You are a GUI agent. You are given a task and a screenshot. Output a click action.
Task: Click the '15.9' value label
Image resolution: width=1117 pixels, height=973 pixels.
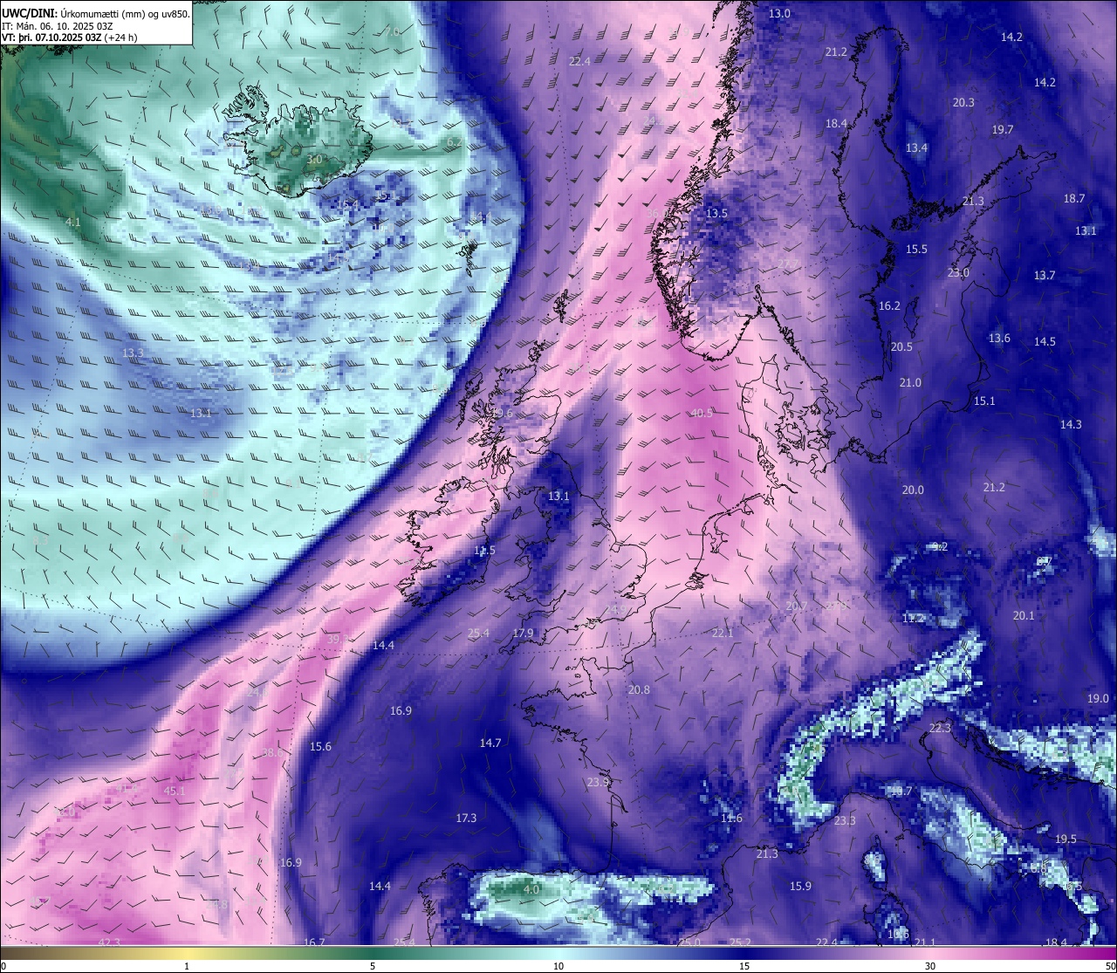[800, 886]
